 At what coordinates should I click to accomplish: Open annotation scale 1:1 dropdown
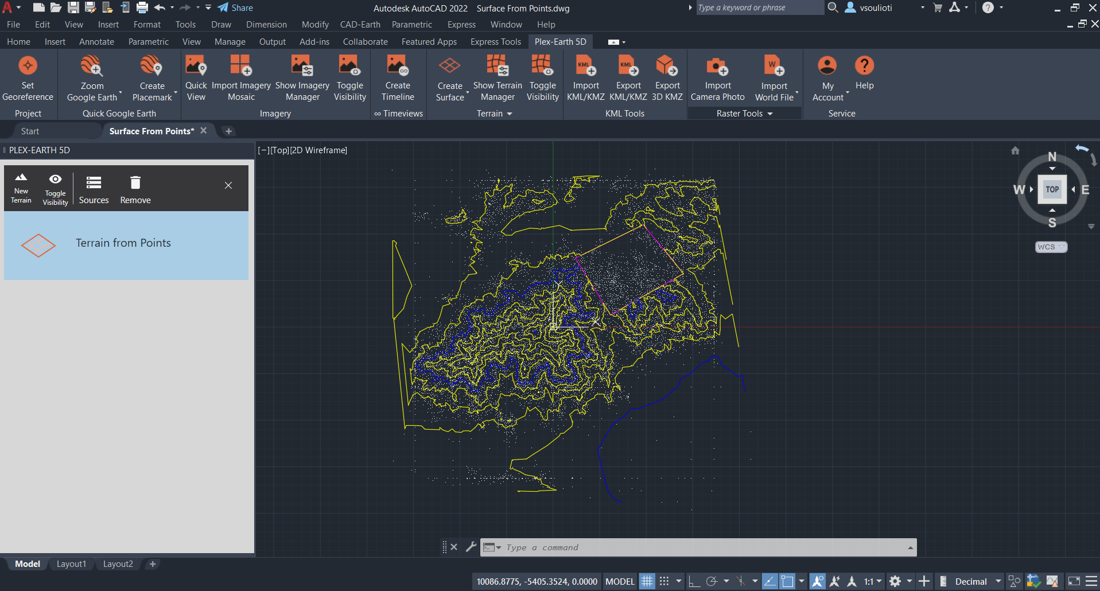[x=873, y=581]
